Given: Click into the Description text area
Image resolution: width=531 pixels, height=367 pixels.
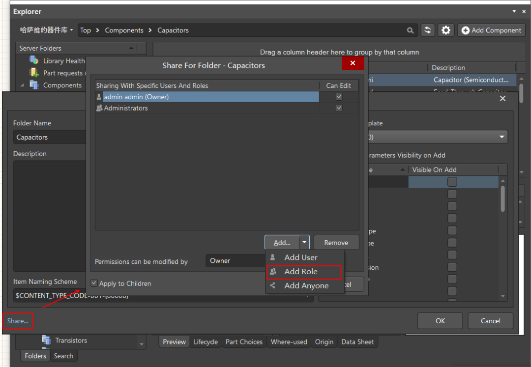Looking at the screenshot, I should (50, 216).
